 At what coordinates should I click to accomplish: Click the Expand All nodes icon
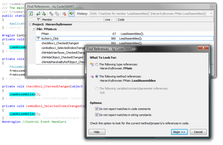(x=51, y=14)
